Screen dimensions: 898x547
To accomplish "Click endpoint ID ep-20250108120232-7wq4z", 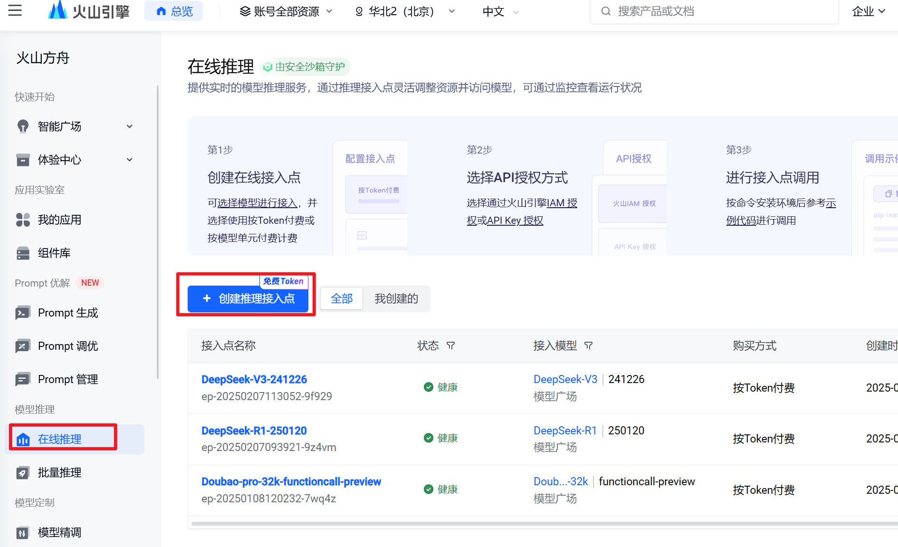I will [268, 499].
